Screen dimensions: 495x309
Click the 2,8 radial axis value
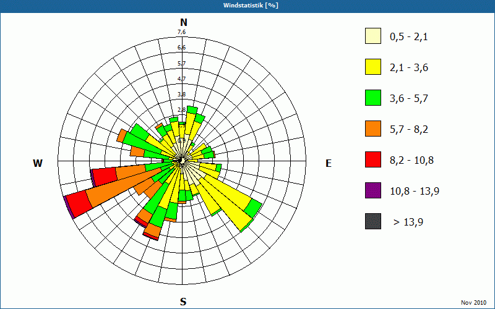point(181,110)
